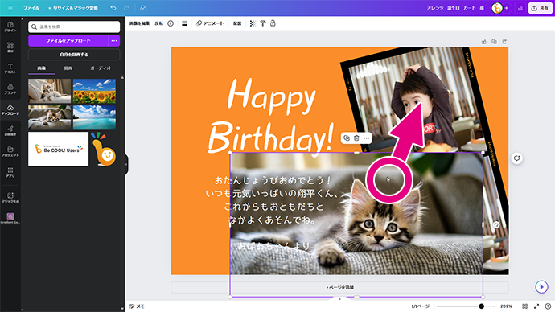The width and height of the screenshot is (555, 312).
Task: Select the Be COOL! Users logo thumbnail
Action: (x=59, y=149)
